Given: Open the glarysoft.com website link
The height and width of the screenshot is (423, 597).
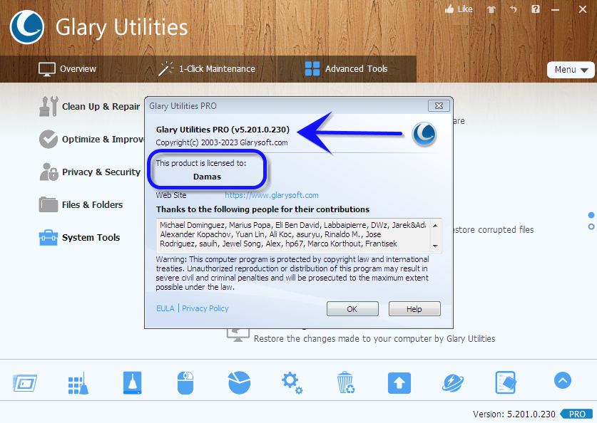Looking at the screenshot, I should point(272,195).
